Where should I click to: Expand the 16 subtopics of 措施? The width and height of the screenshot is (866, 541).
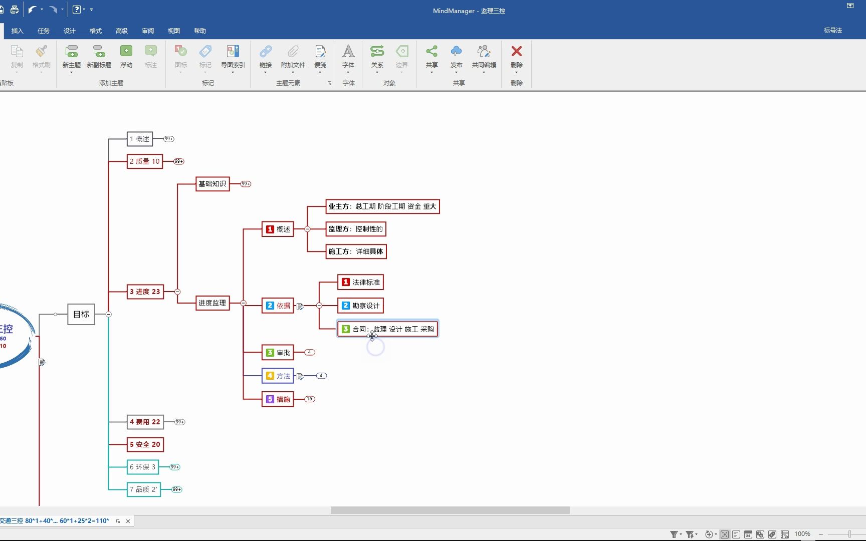pos(310,399)
